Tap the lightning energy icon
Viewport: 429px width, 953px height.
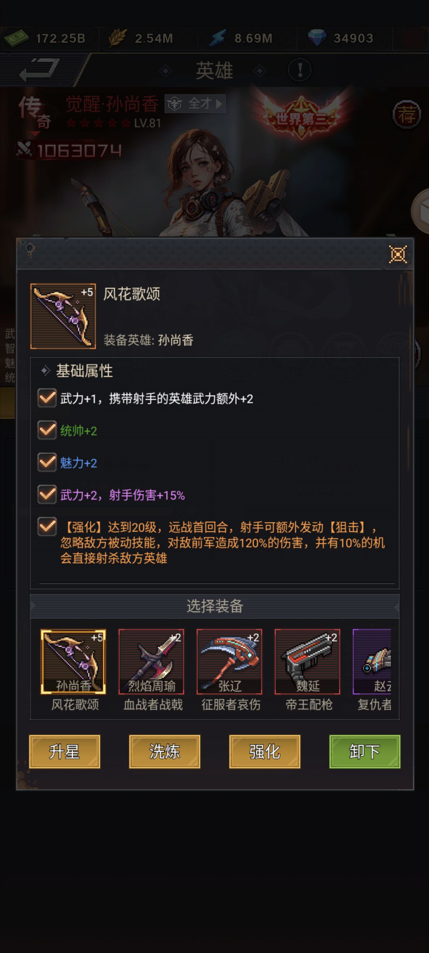coord(218,39)
